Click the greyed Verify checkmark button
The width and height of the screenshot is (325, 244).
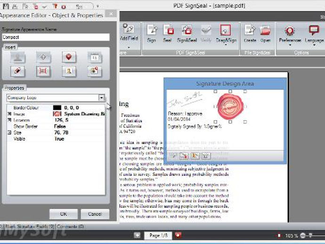[x=206, y=33]
